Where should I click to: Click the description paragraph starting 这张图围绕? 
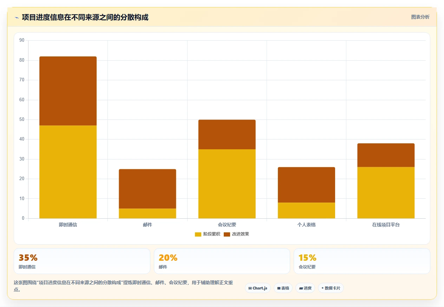pyautogui.click(x=123, y=286)
